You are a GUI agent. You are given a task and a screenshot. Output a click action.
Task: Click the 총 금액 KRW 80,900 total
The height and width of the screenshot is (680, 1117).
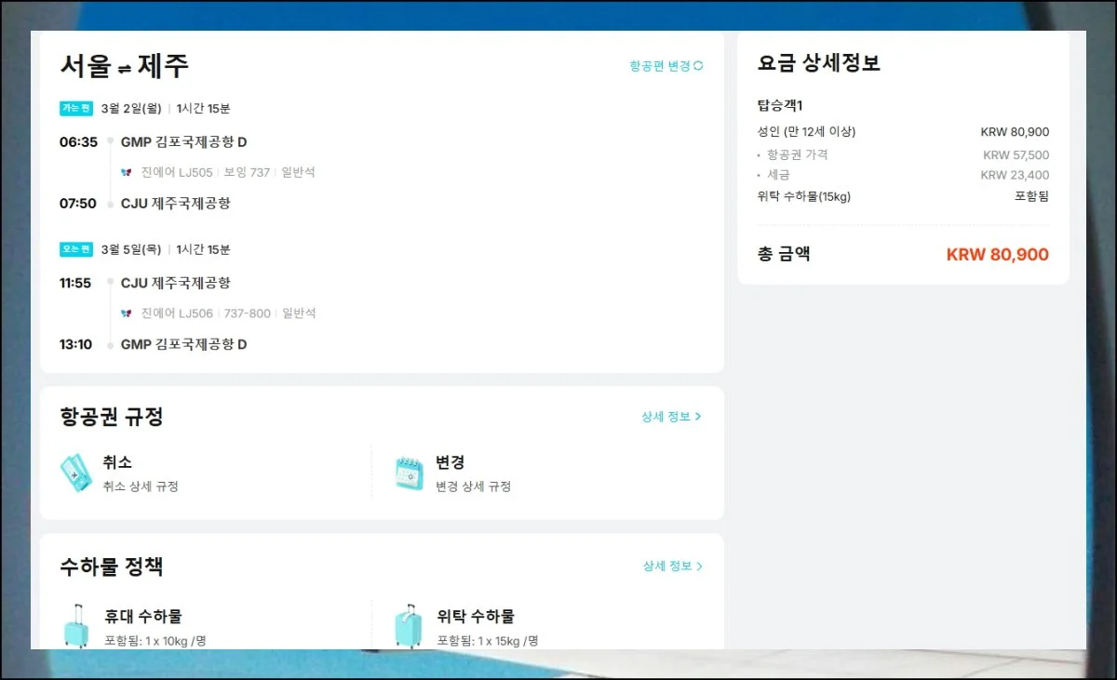997,255
